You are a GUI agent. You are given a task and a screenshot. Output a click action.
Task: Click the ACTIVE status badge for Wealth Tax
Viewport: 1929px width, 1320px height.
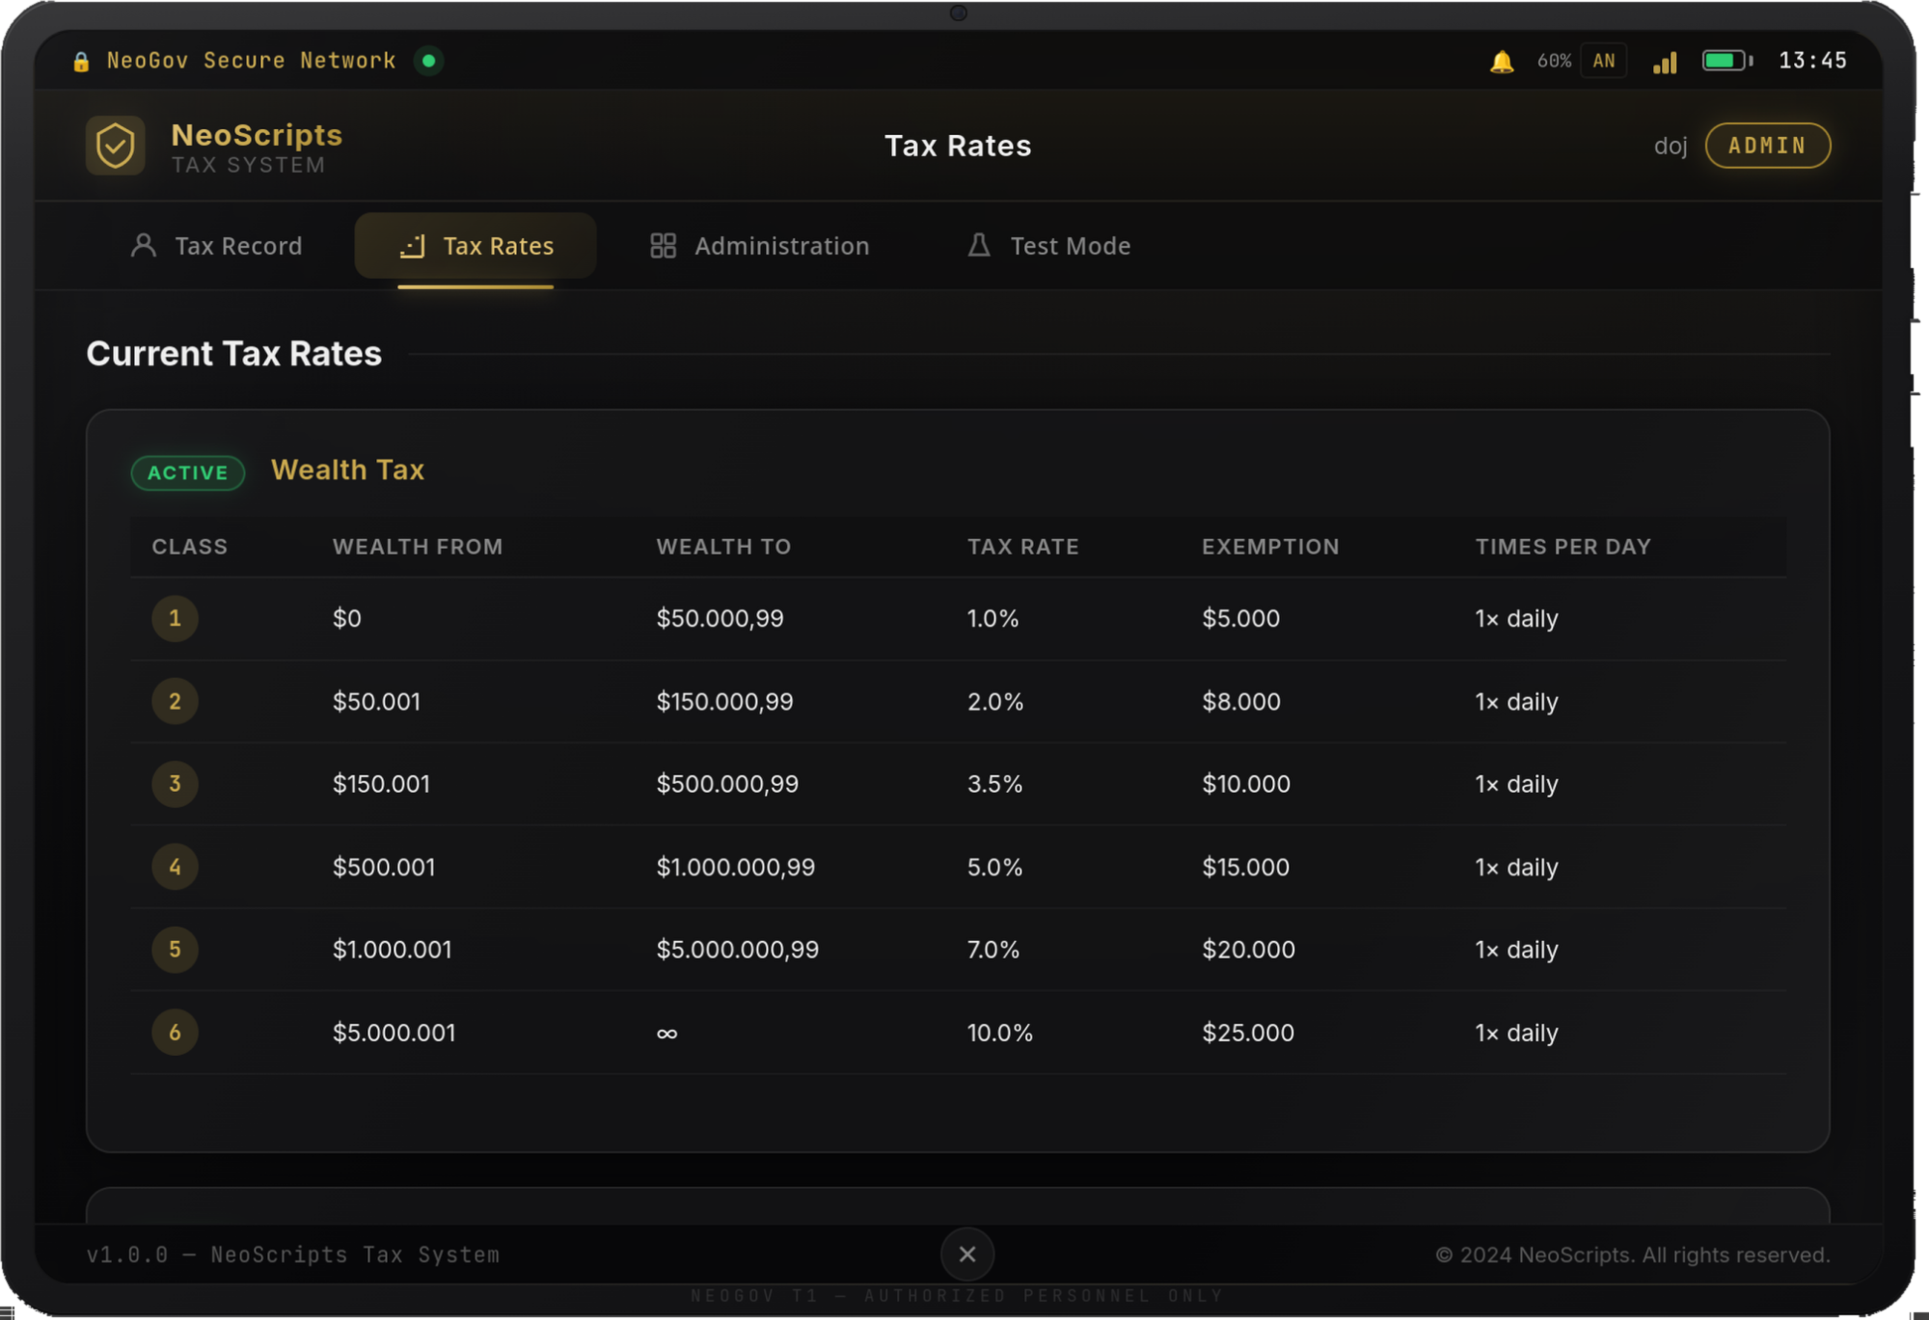pyautogui.click(x=188, y=472)
